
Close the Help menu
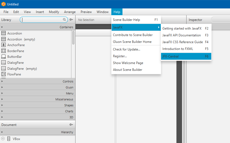pyautogui.click(x=117, y=12)
